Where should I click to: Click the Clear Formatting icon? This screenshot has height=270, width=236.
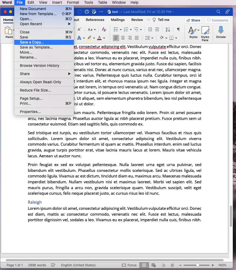coord(104,29)
